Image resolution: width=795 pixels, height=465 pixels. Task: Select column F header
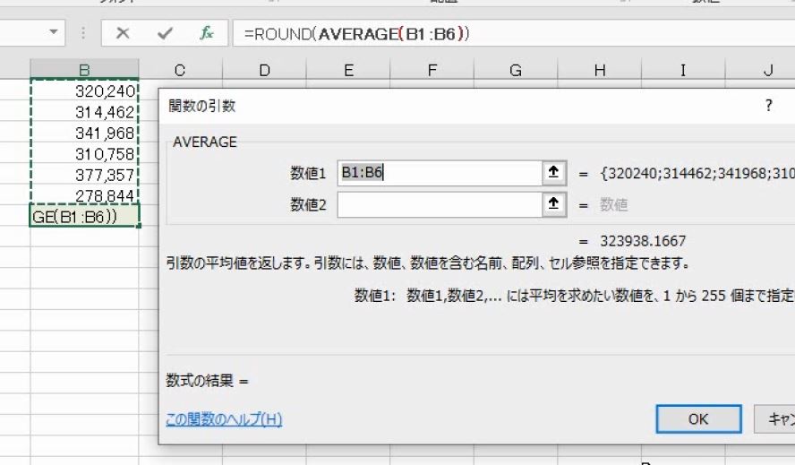pyautogui.click(x=432, y=70)
